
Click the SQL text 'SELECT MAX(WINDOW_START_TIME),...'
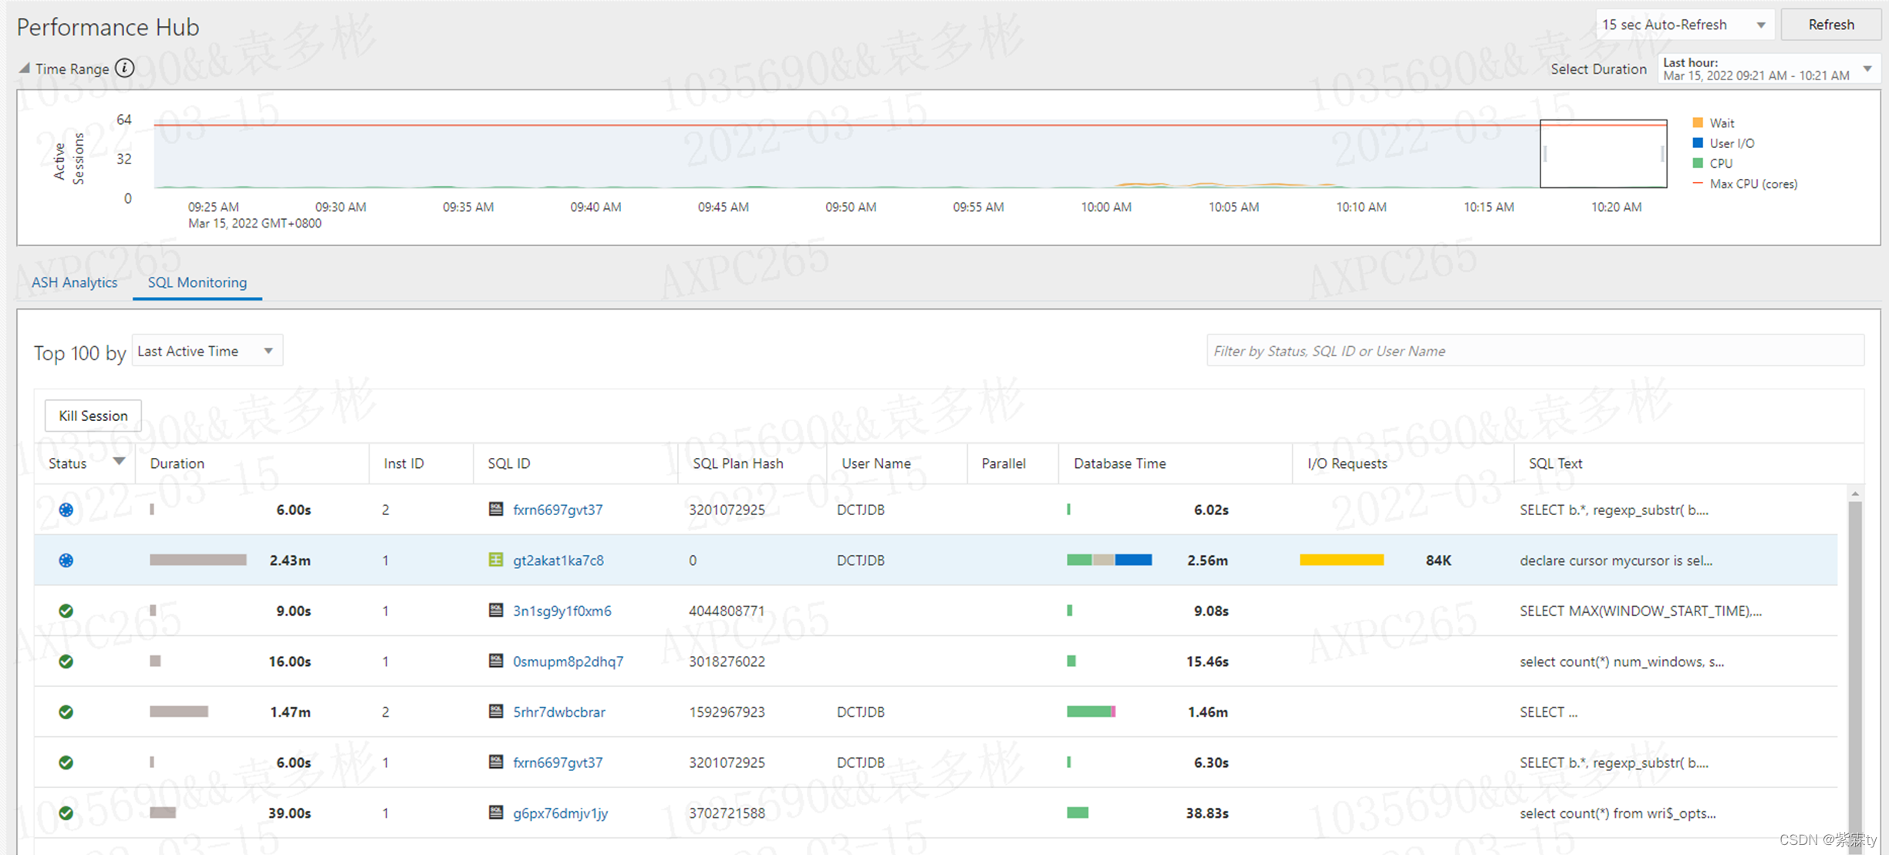pyautogui.click(x=1641, y=611)
